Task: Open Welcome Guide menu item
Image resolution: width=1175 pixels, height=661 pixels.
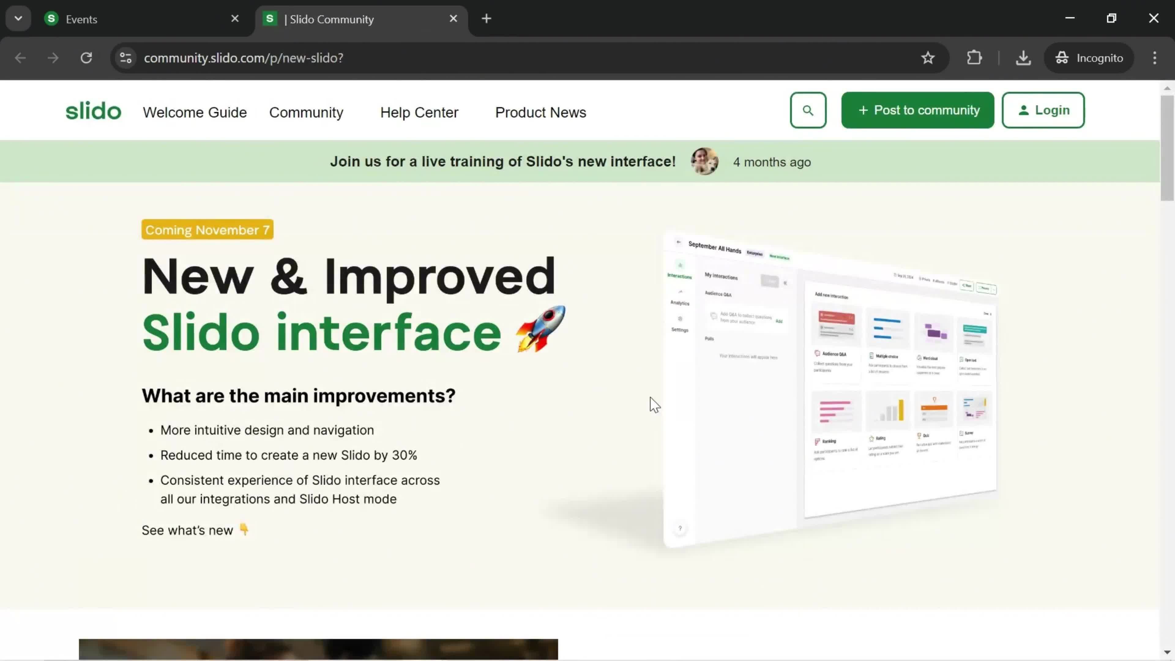Action: click(195, 112)
